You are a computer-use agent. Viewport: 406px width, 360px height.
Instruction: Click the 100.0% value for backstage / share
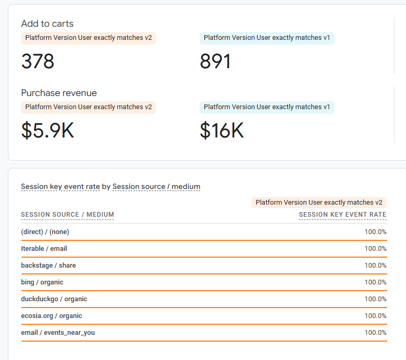point(376,266)
